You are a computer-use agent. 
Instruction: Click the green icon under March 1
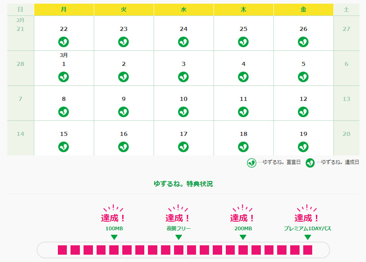pyautogui.click(x=64, y=77)
